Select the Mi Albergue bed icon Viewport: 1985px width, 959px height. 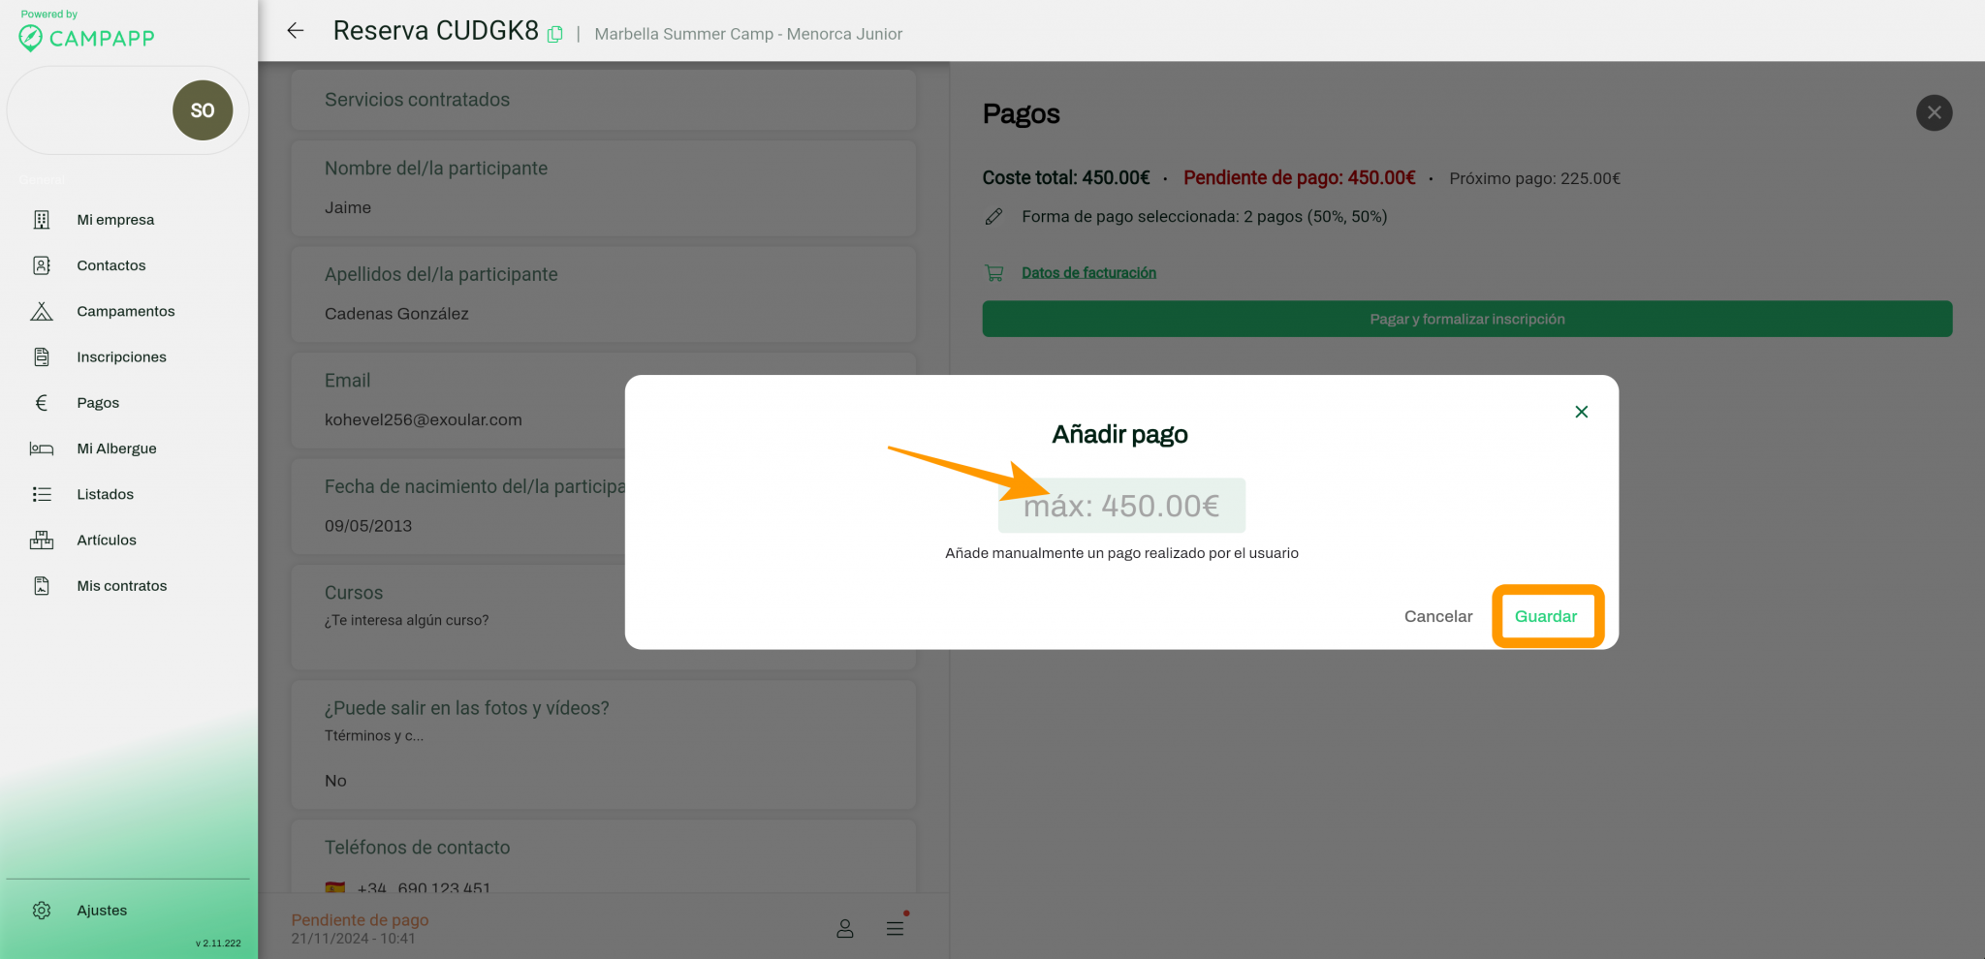[41, 448]
